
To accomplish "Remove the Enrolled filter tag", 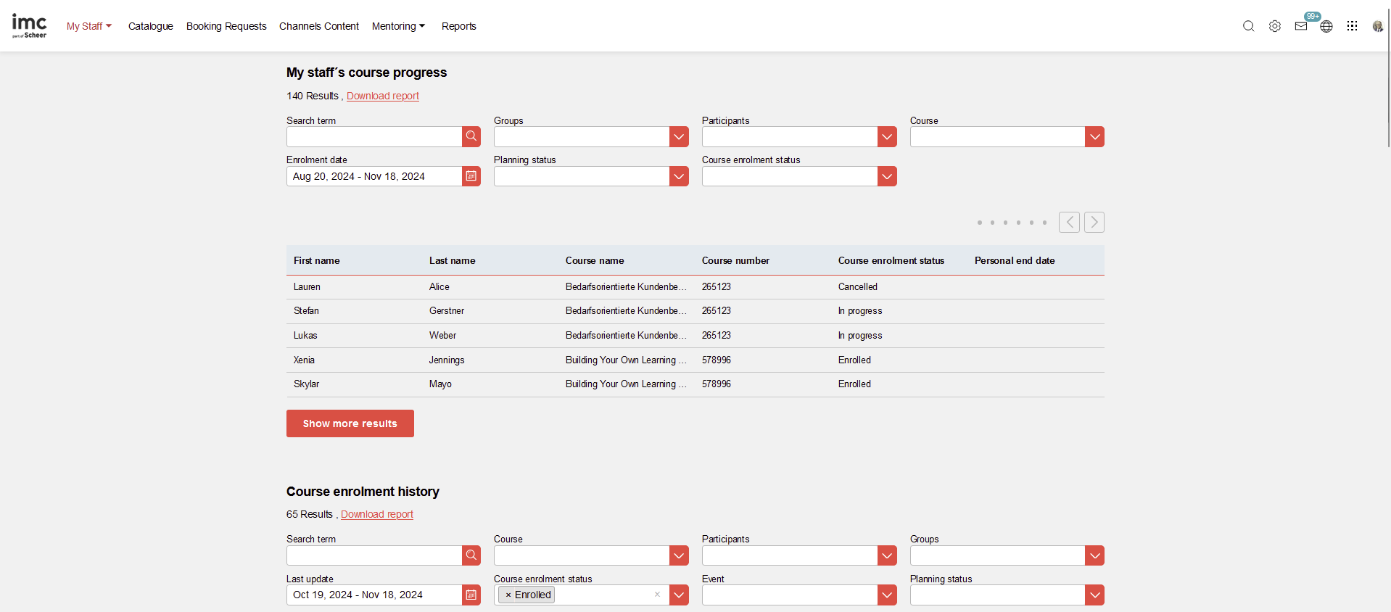I will (508, 595).
